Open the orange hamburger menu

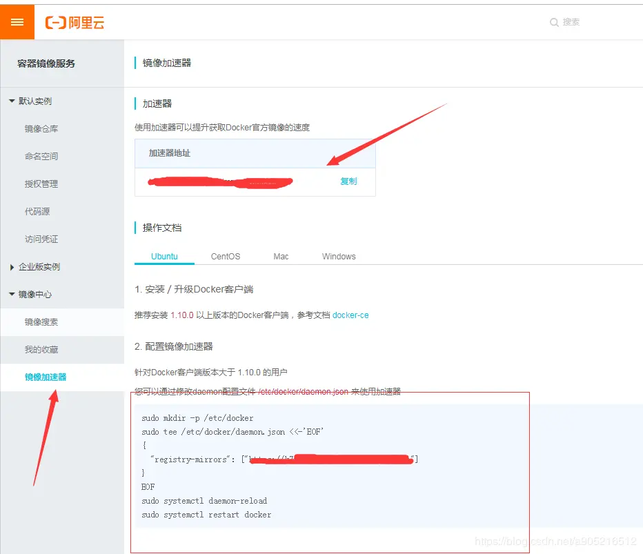(17, 22)
